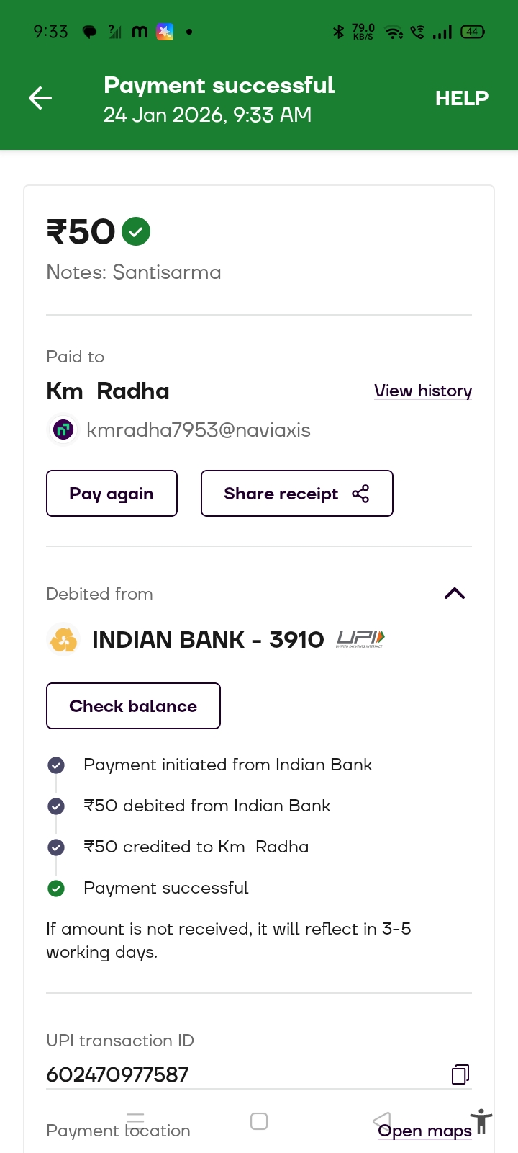Tap the accessibility figure icon
The height and width of the screenshot is (1153, 518).
pos(481,1122)
